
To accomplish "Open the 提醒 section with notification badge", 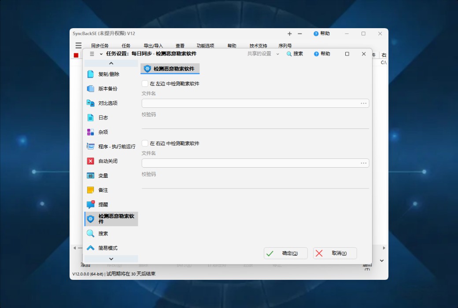I will pos(91,204).
